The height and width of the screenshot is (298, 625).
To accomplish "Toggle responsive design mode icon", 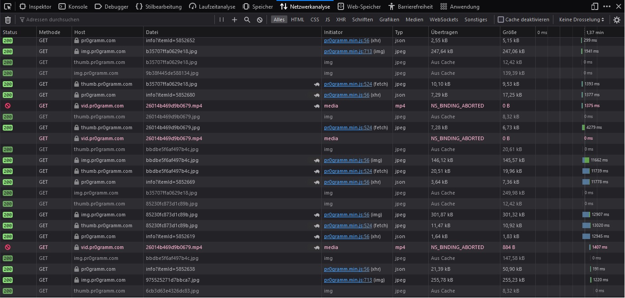I will tap(595, 6).
